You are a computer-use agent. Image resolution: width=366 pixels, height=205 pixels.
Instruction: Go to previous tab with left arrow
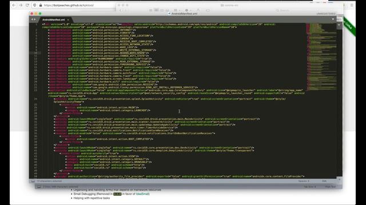(x=32, y=19)
